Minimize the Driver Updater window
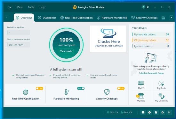 pyautogui.click(x=155, y=7)
